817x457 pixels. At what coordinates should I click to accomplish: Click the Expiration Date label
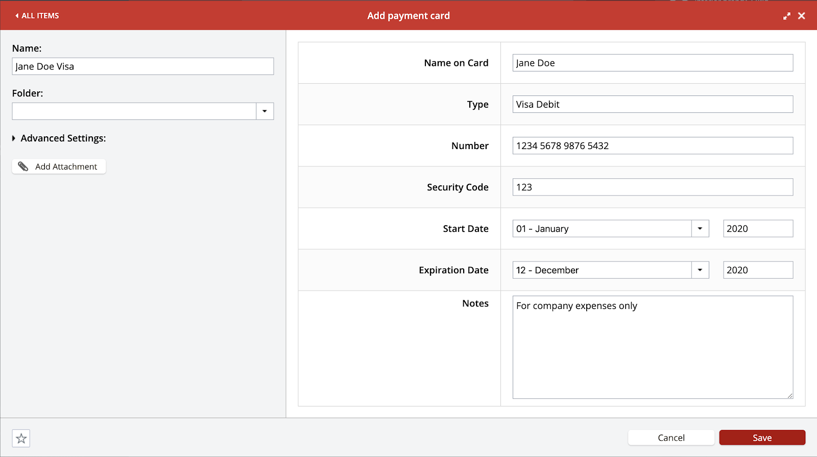point(453,270)
